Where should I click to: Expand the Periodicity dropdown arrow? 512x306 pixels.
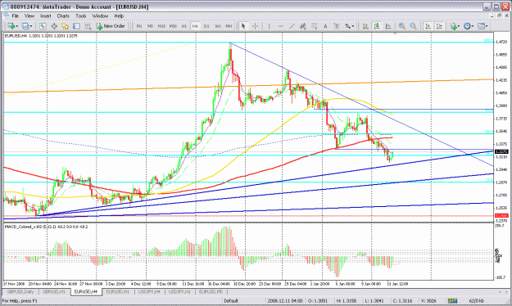click(x=473, y=26)
